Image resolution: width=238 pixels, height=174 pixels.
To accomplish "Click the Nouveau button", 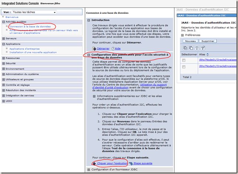I will point(190,41).
